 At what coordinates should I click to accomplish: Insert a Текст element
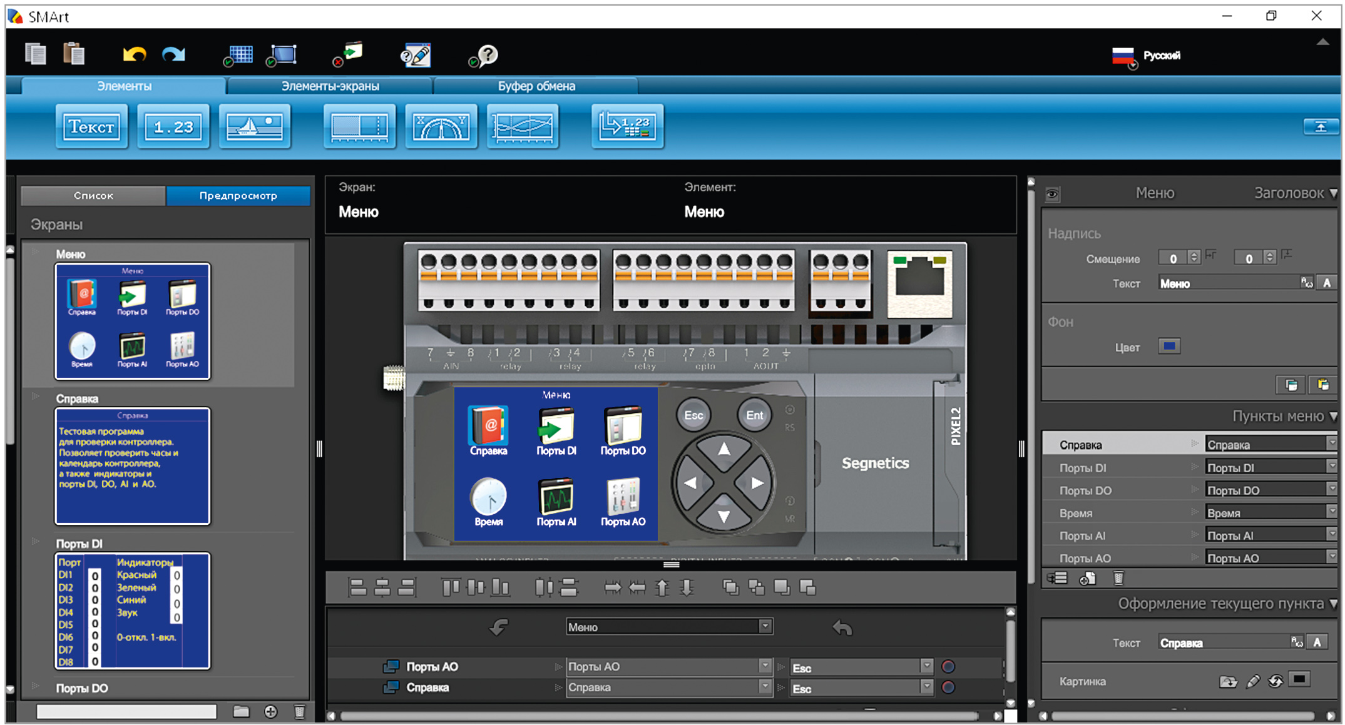[91, 127]
